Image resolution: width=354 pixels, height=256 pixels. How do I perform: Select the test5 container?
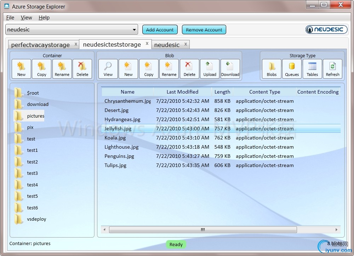[26, 196]
